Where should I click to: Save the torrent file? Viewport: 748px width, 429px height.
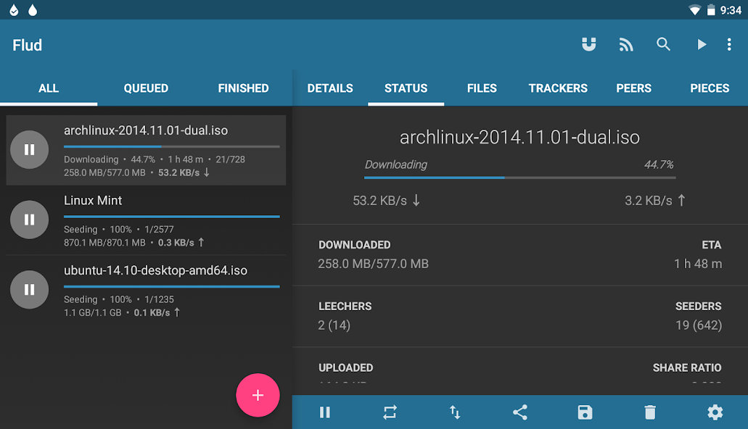(x=585, y=412)
